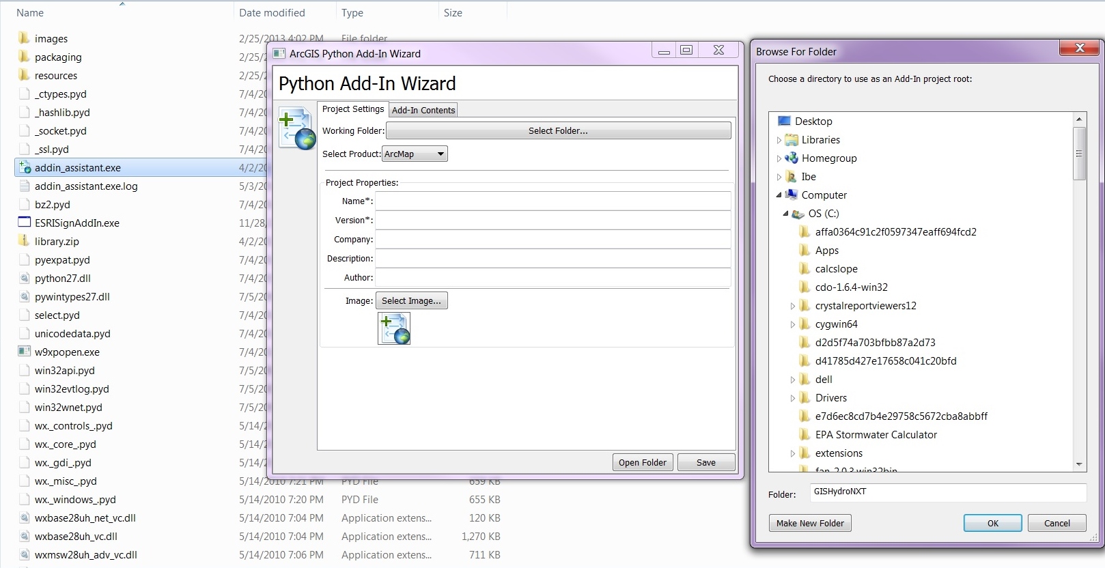Expand the dell folder node
This screenshot has height=568, width=1105.
tap(793, 380)
